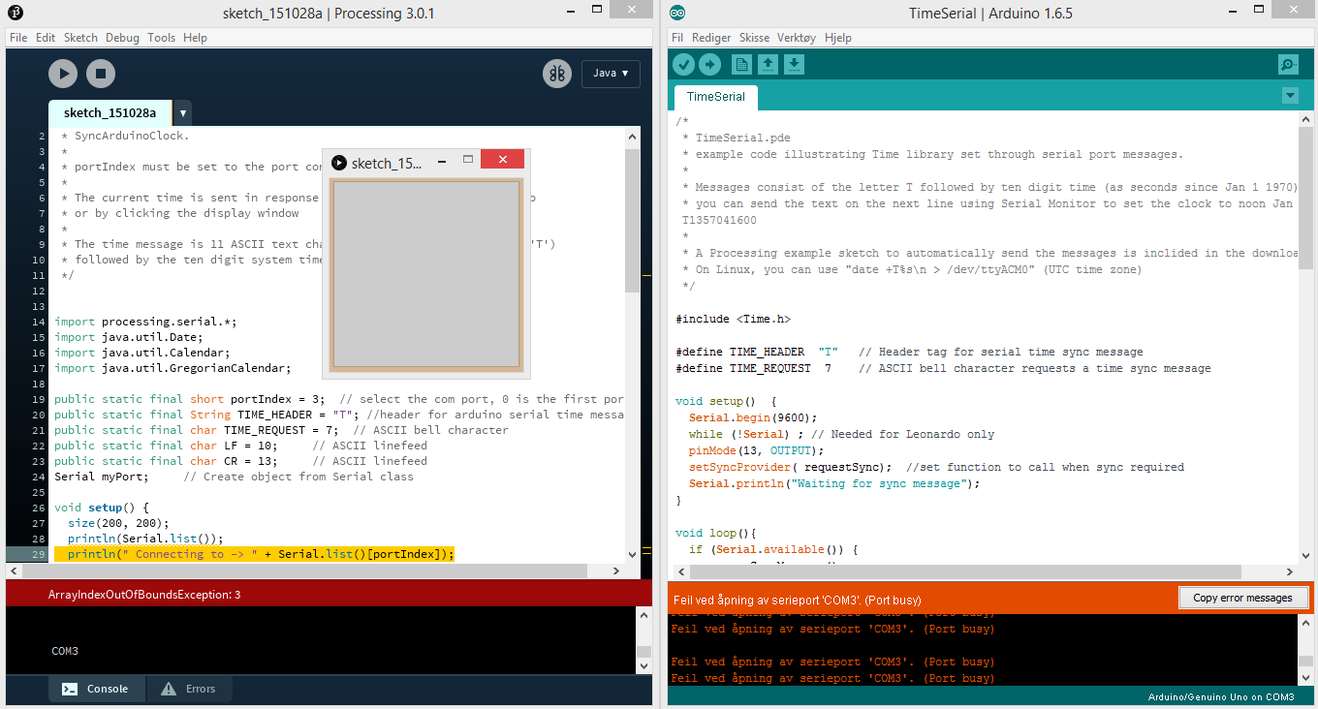Click the Processing console scrollbar down arrow
1318x709 pixels.
click(x=643, y=665)
